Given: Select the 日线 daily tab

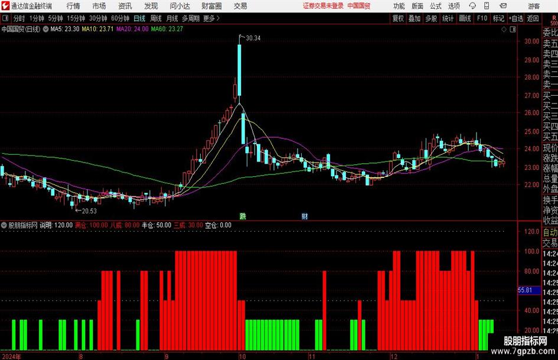Looking at the screenshot, I should pyautogui.click(x=139, y=18).
